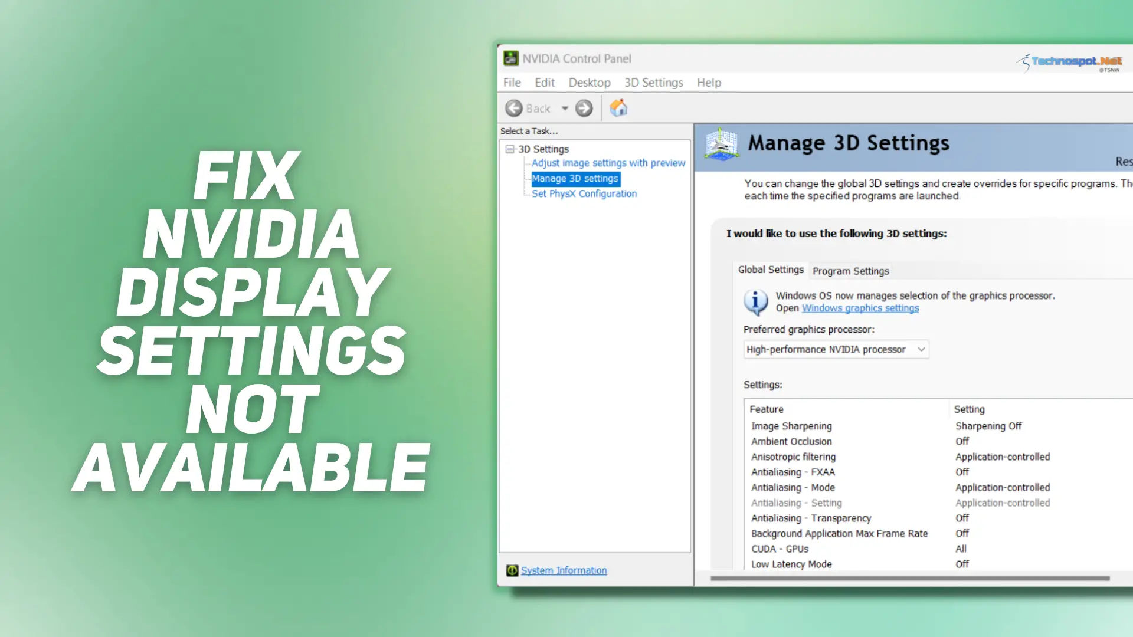
Task: Select the Low Latency Mode row
Action: [791, 564]
